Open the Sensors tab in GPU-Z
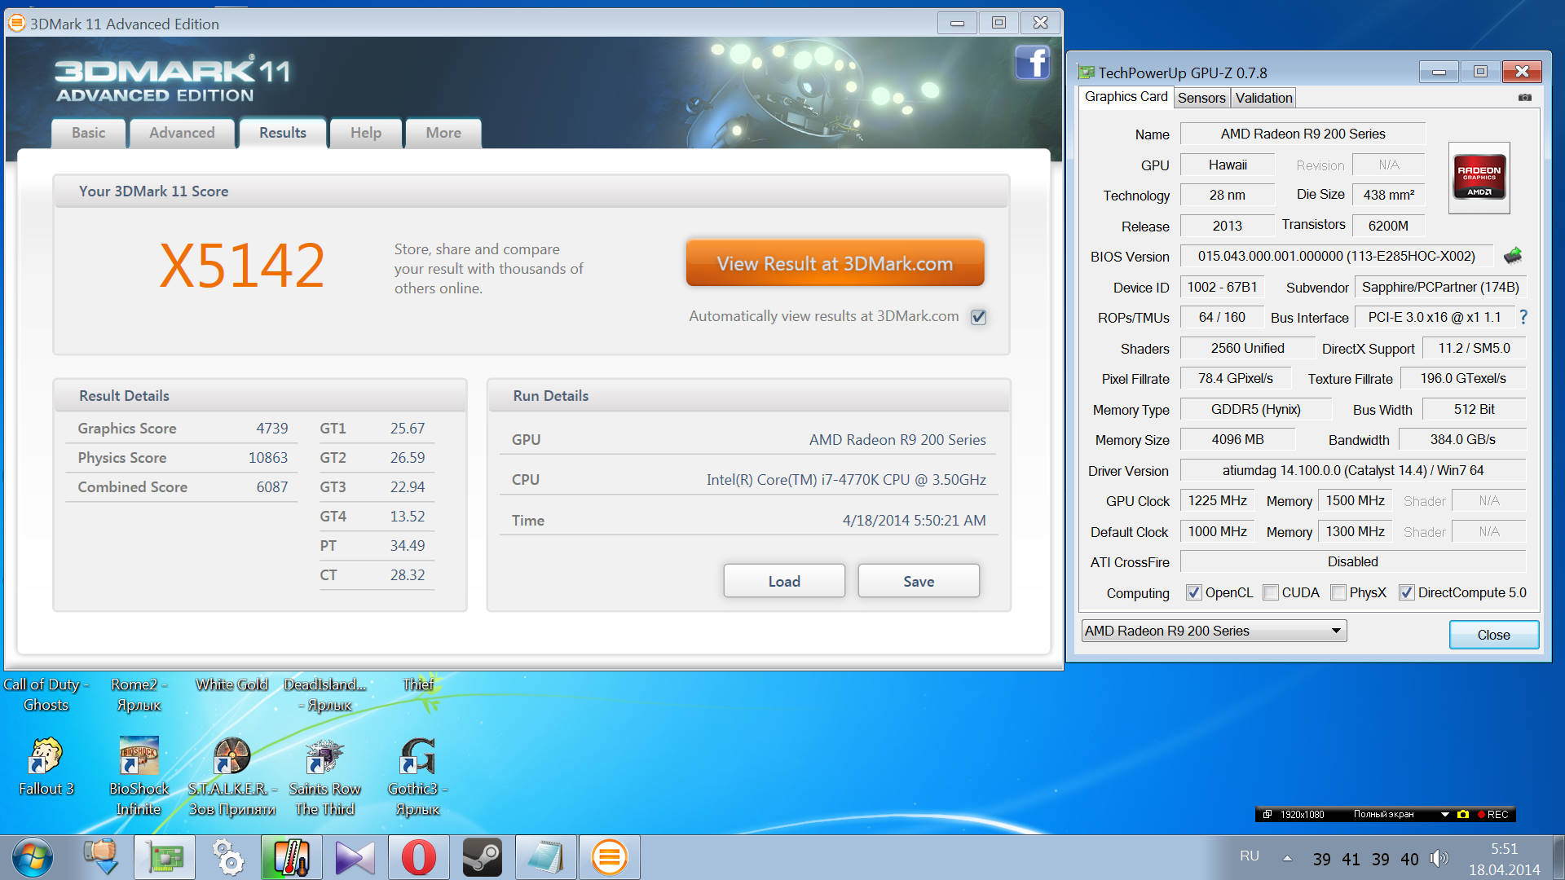This screenshot has width=1565, height=880. (1201, 98)
